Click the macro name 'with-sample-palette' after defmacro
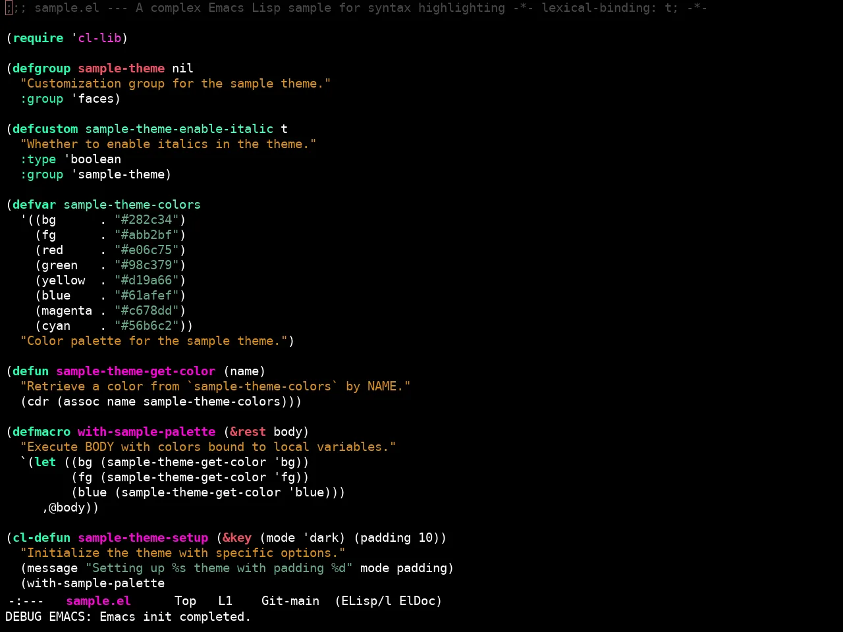The image size is (843, 632). tap(147, 432)
